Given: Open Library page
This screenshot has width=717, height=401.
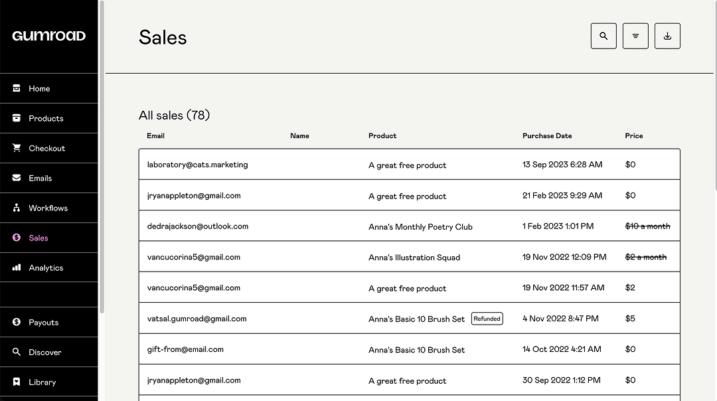Looking at the screenshot, I should pos(49,382).
